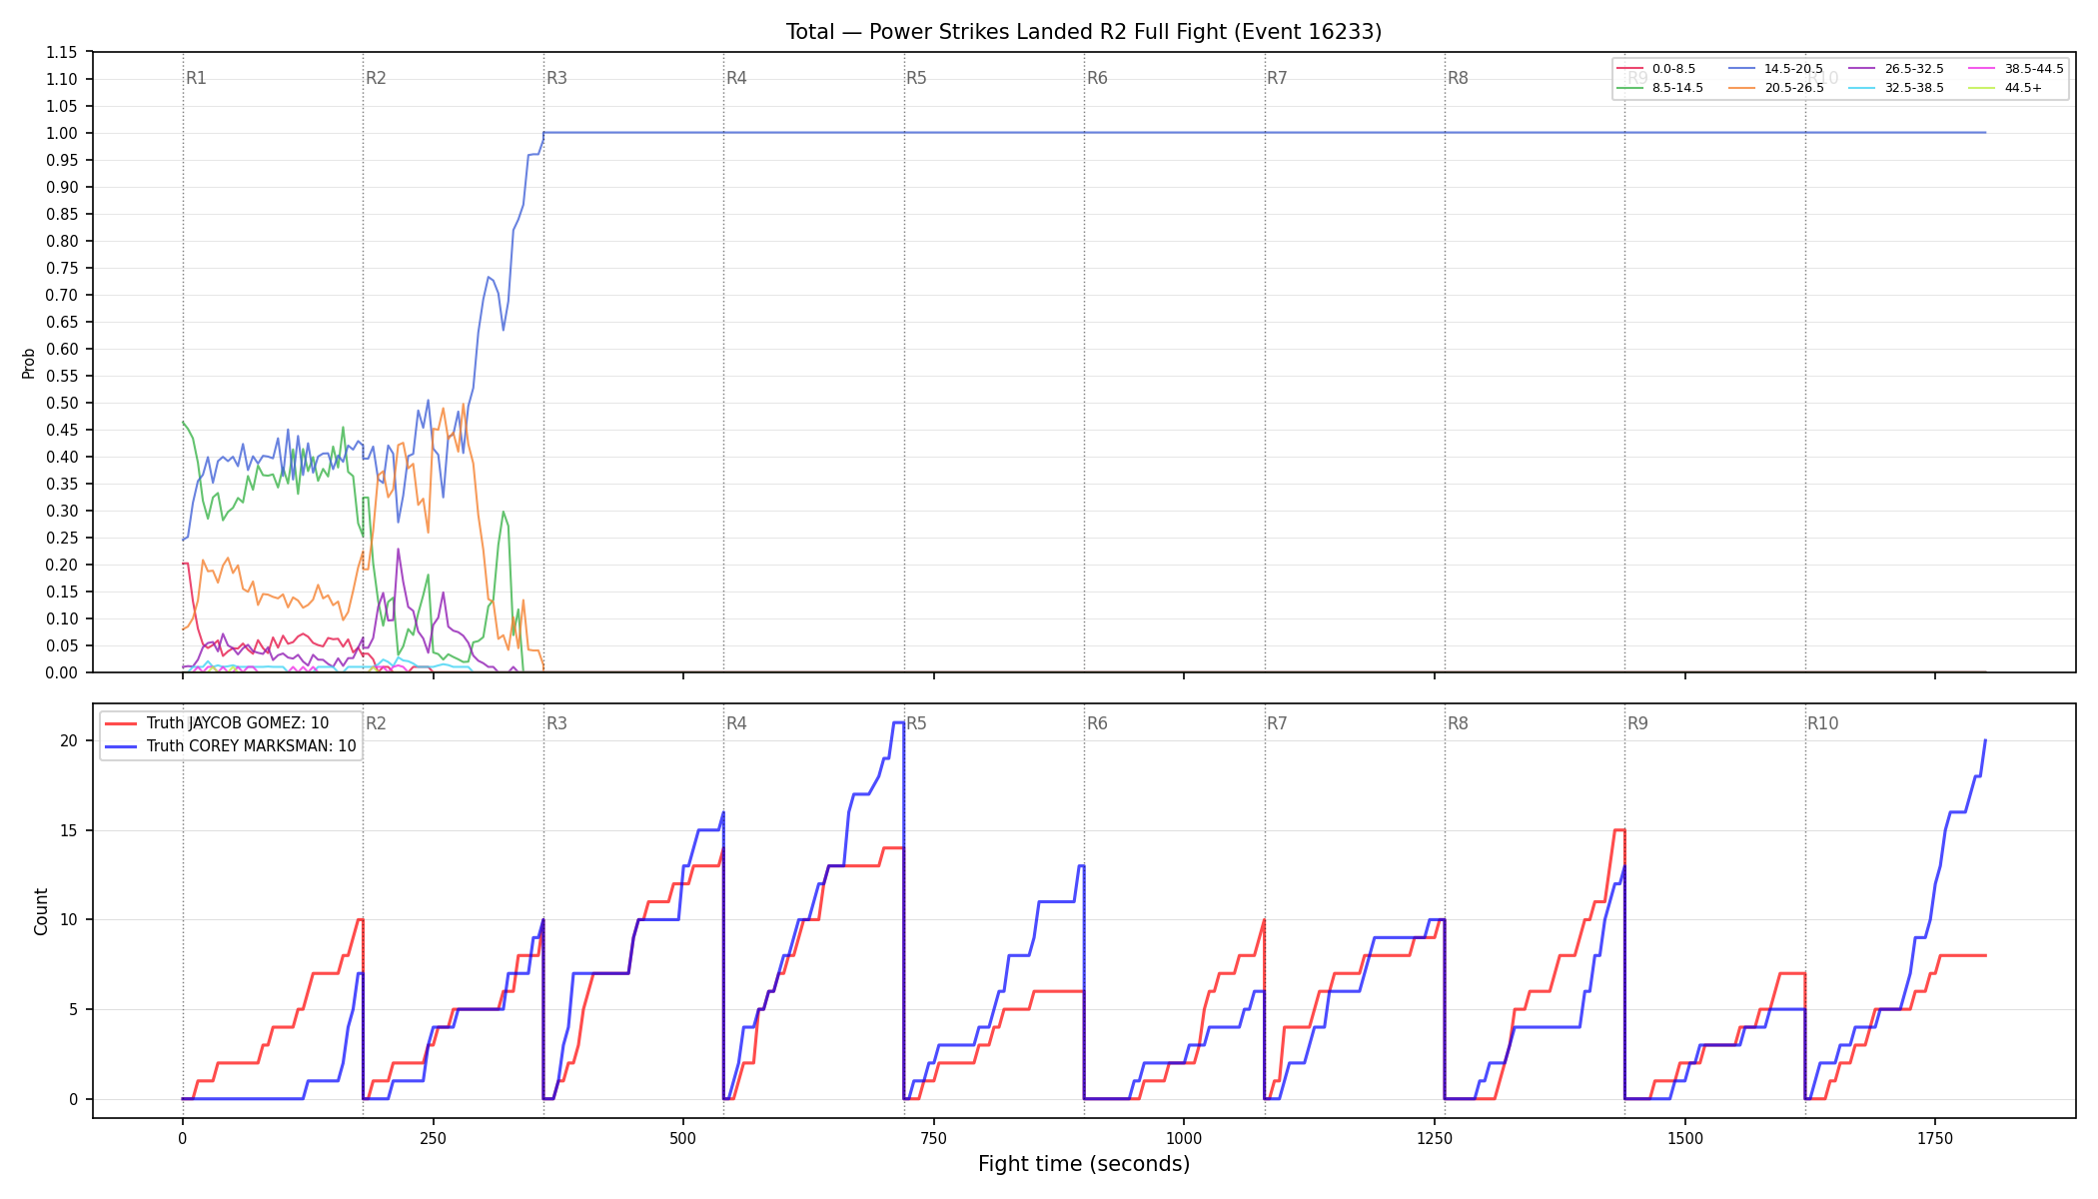Click the 250 tick on the time axis
The height and width of the screenshot is (1199, 2098).
[x=433, y=1138]
